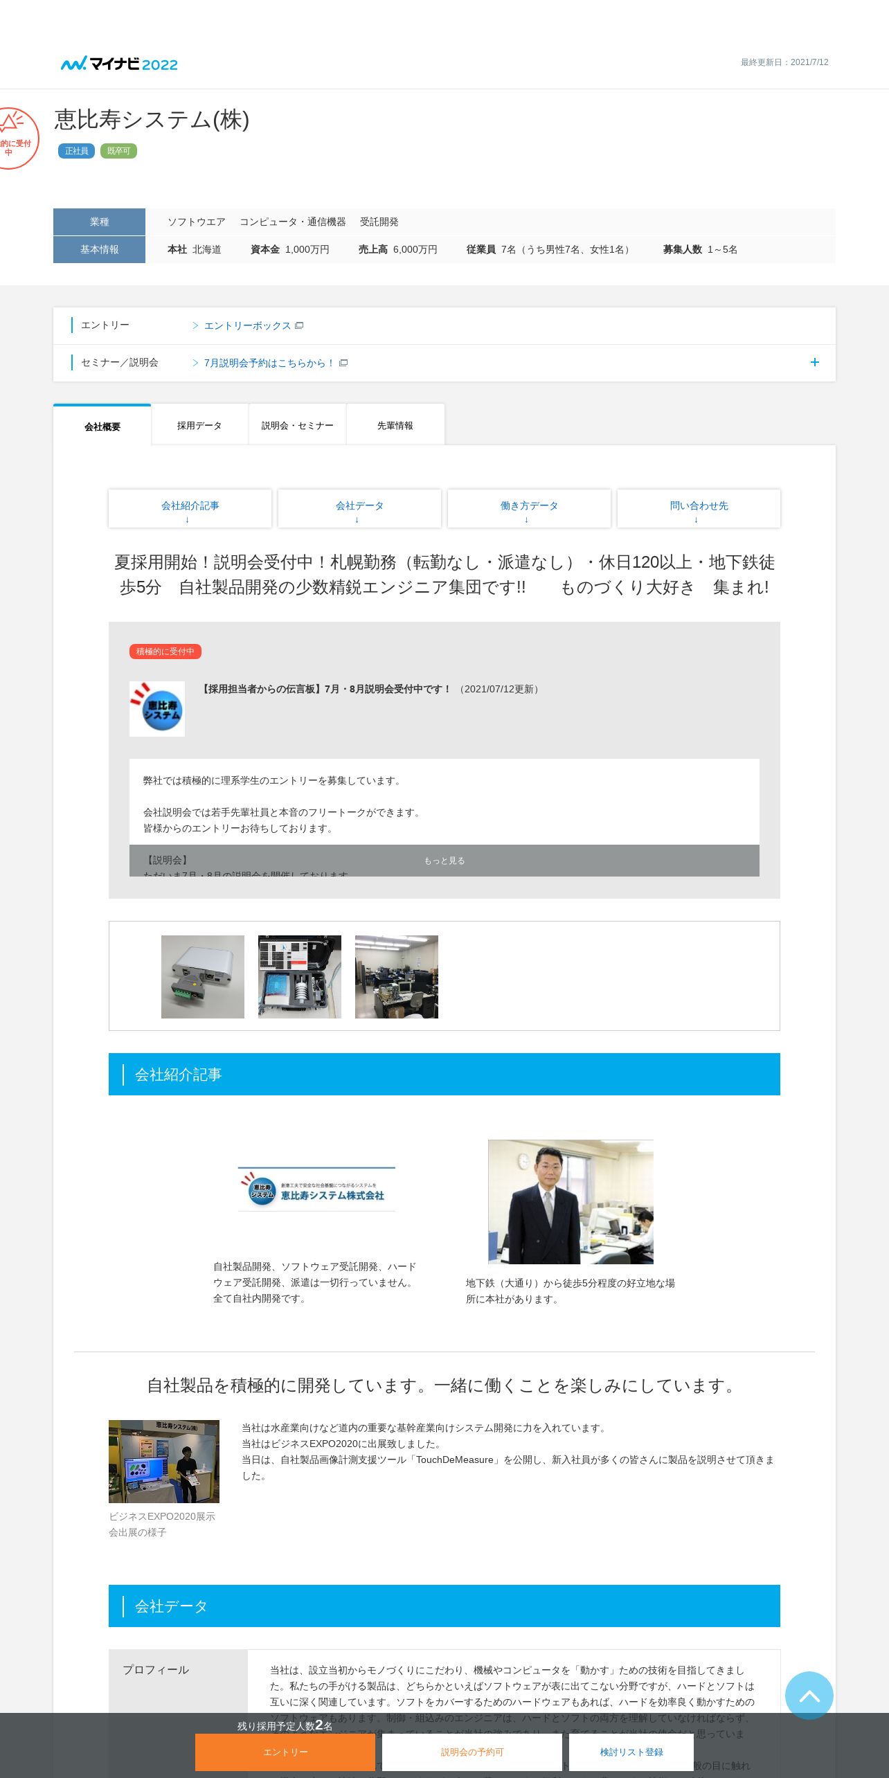Click the scroll-to-top arrow button
Viewport: 889px width, 1778px height.
809,1696
